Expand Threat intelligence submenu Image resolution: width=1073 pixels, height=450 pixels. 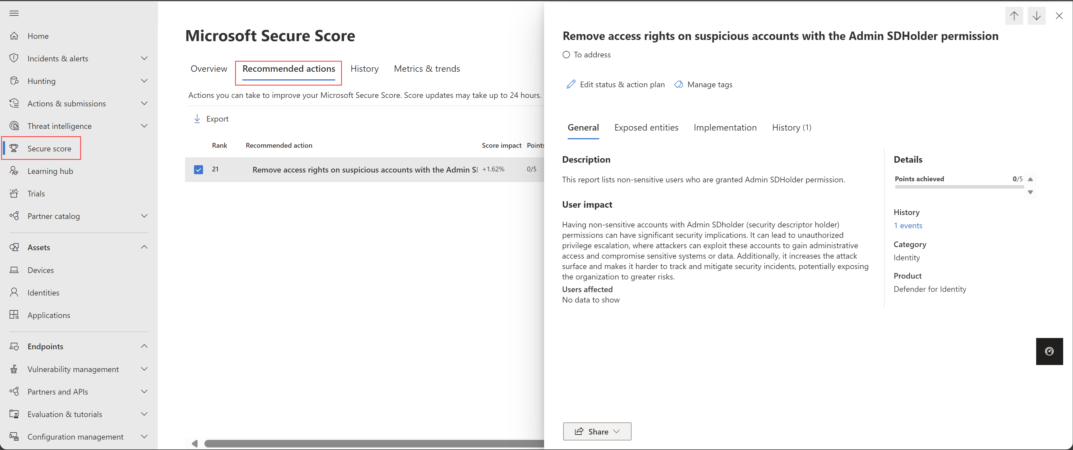click(144, 126)
